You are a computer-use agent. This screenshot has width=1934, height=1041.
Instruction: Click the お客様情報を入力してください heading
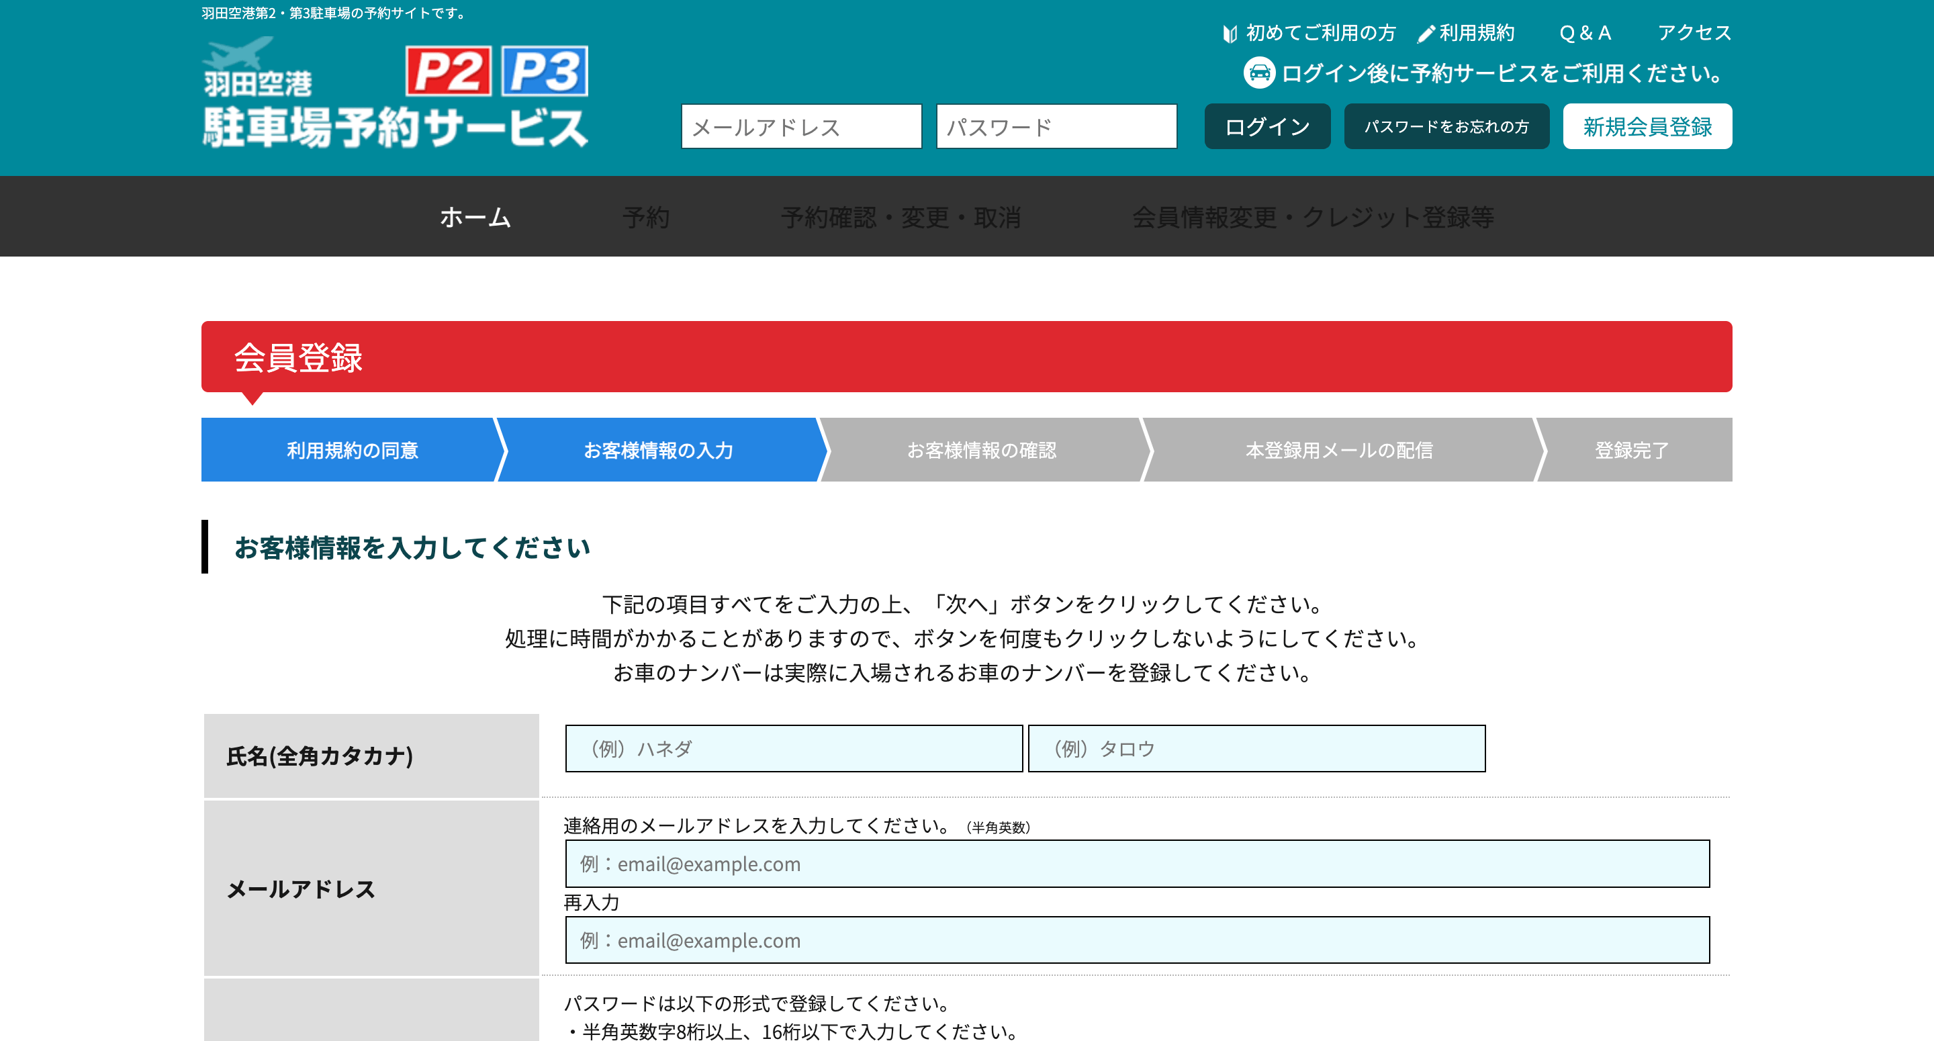(412, 547)
